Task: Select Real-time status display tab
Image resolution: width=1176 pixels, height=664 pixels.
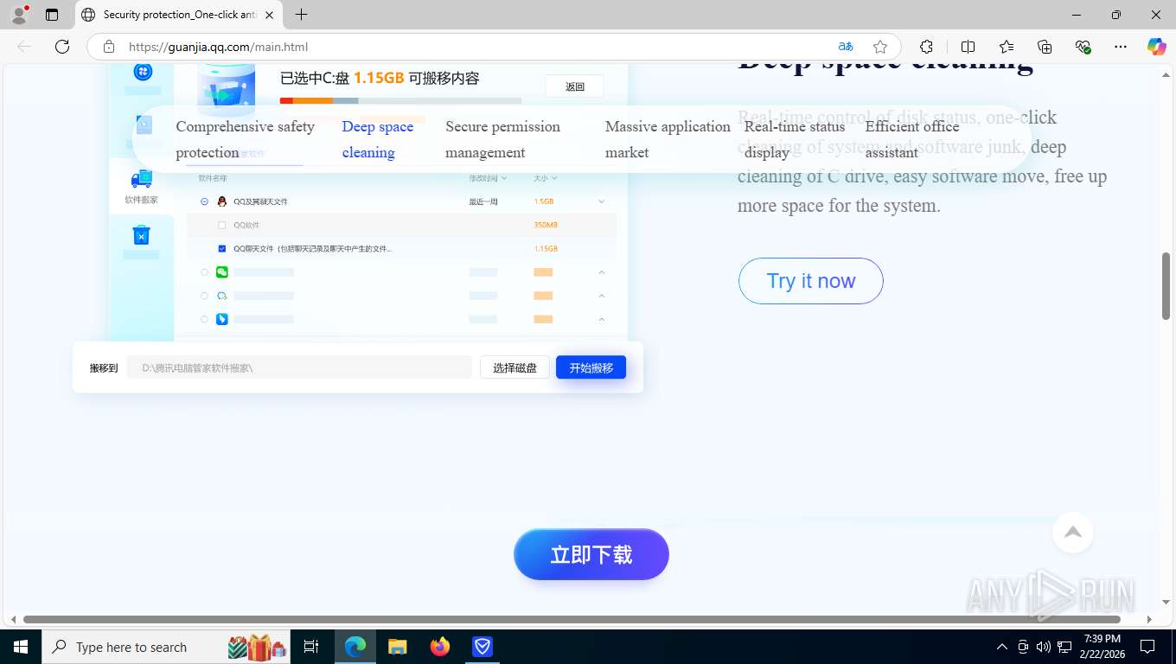Action: [x=795, y=139]
